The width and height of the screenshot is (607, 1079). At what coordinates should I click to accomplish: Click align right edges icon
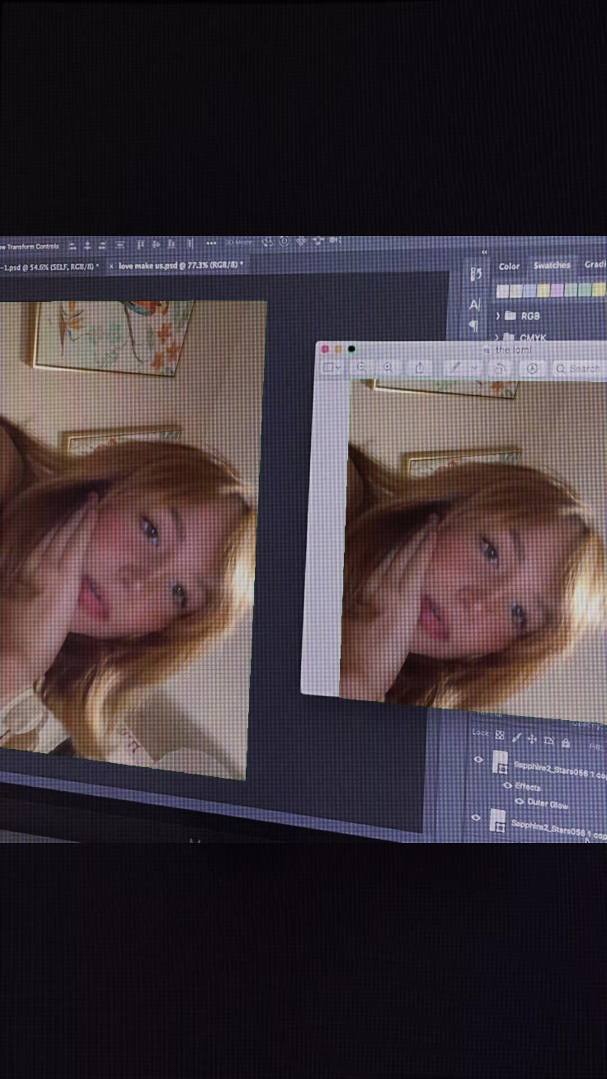pyautogui.click(x=102, y=246)
